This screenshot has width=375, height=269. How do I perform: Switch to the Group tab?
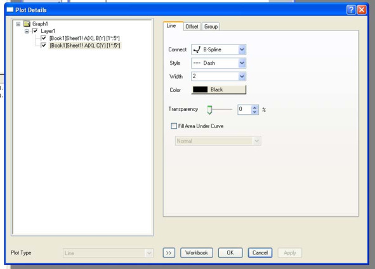coord(211,26)
